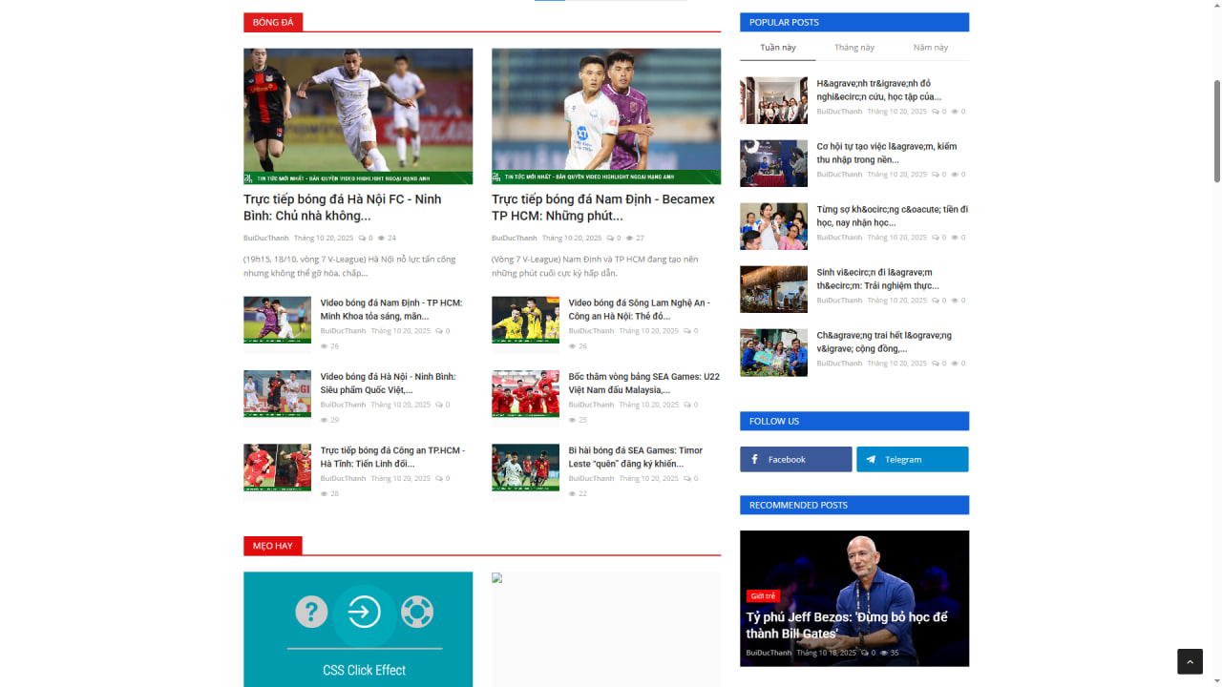Image resolution: width=1222 pixels, height=687 pixels.
Task: Switch to the Năm này tab
Action: point(930,48)
